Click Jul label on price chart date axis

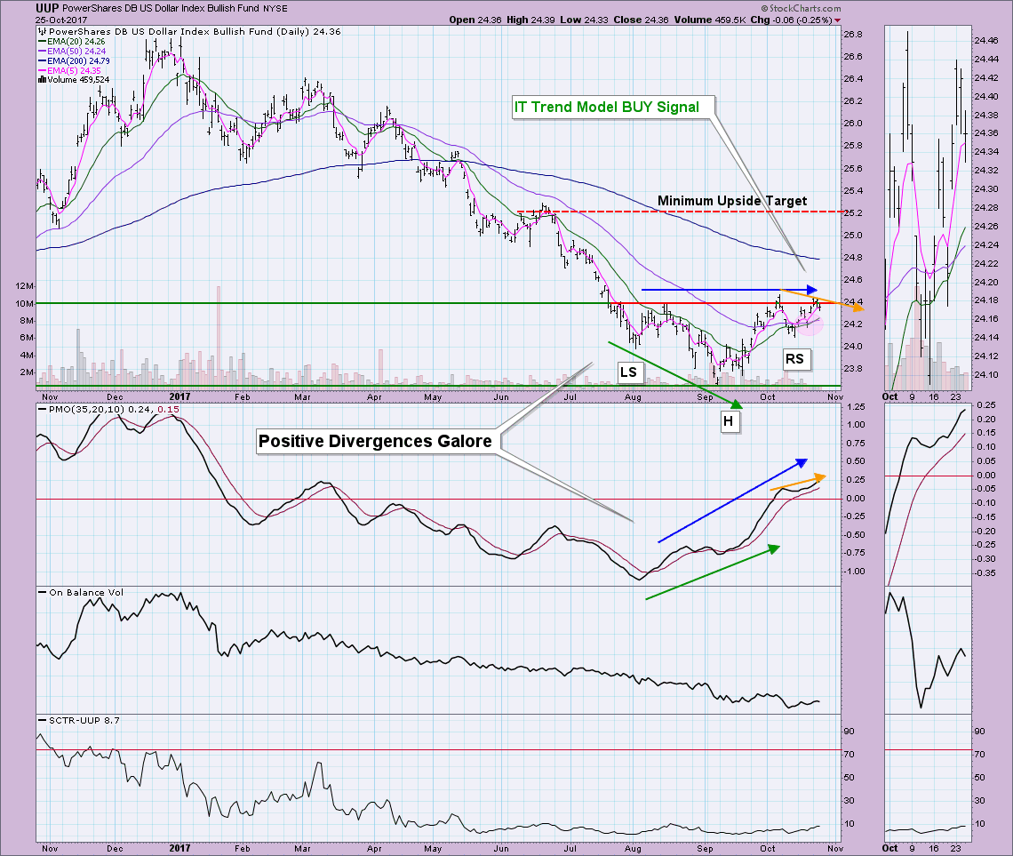570,396
